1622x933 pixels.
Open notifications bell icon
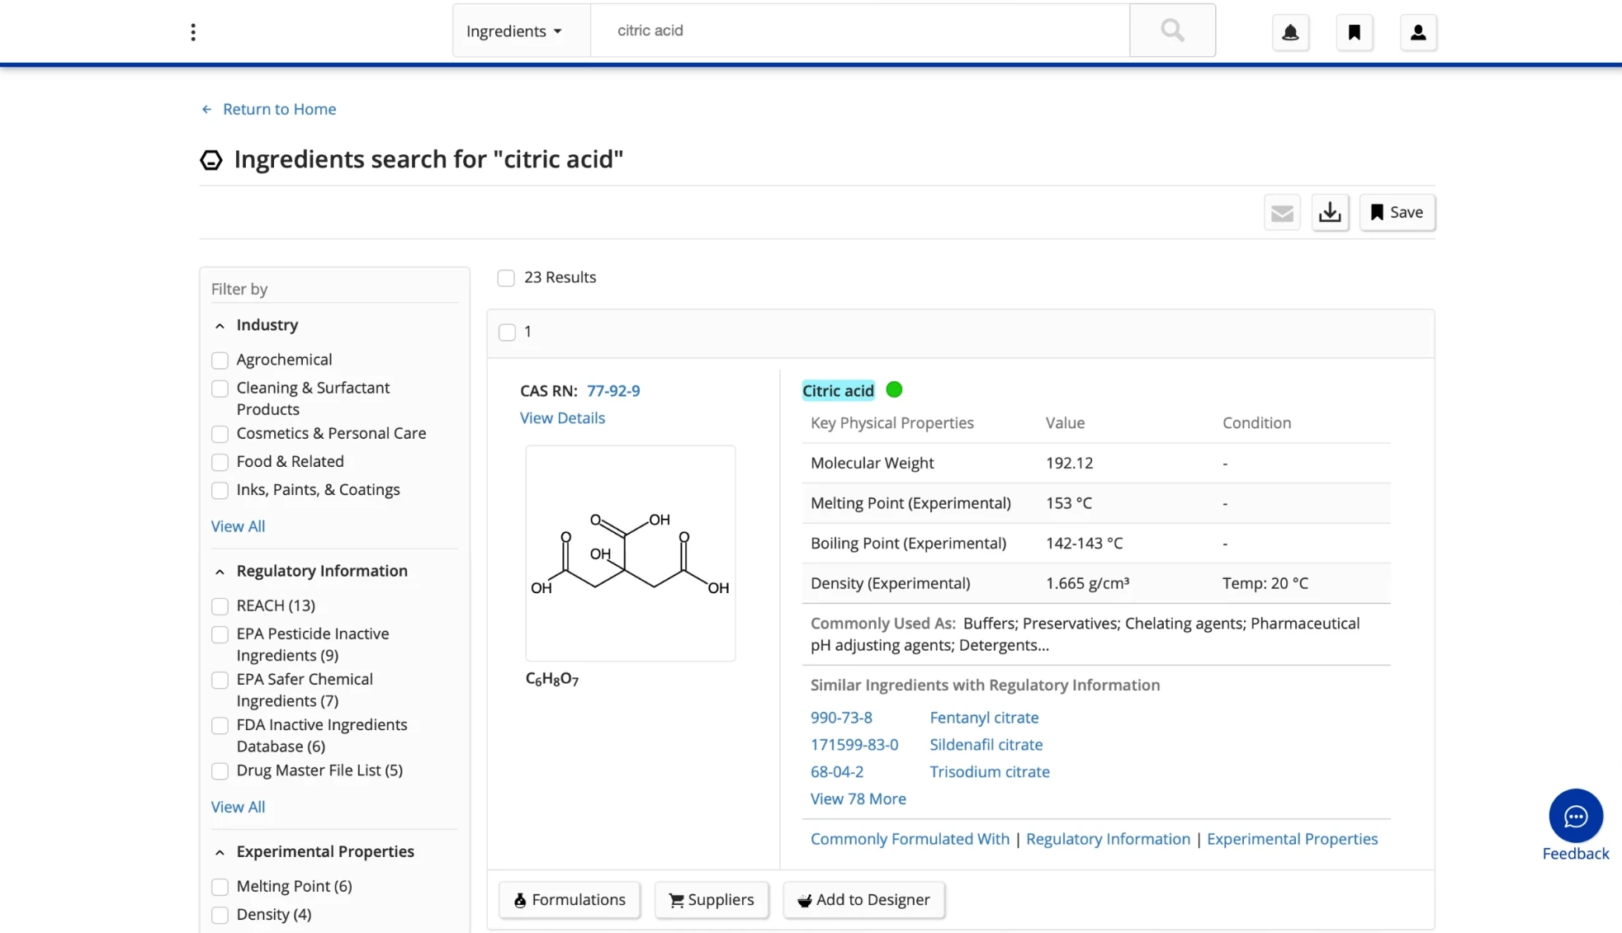pos(1290,32)
